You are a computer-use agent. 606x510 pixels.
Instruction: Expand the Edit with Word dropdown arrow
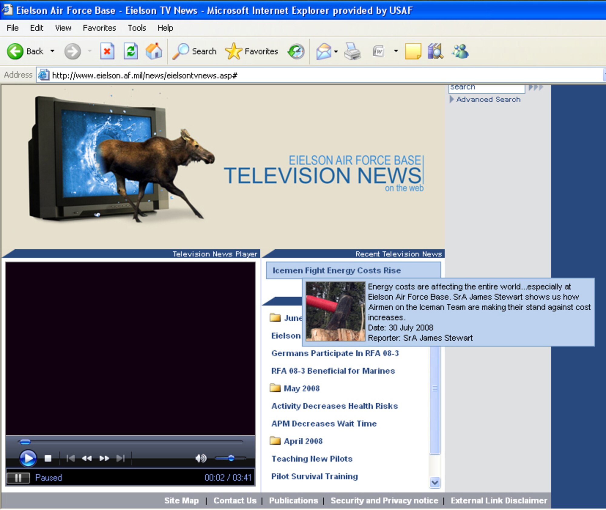coord(396,51)
